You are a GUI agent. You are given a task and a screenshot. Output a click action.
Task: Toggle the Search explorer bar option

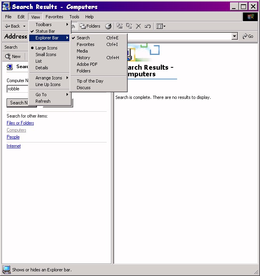click(98, 38)
